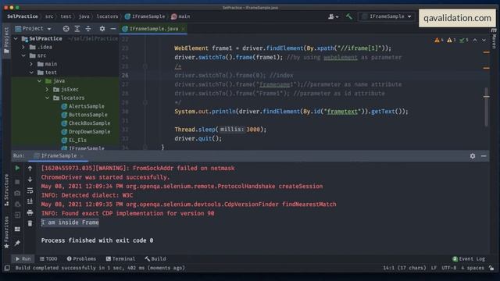Click line 26 in the editor gutter
500x281 pixels.
tap(125, 76)
